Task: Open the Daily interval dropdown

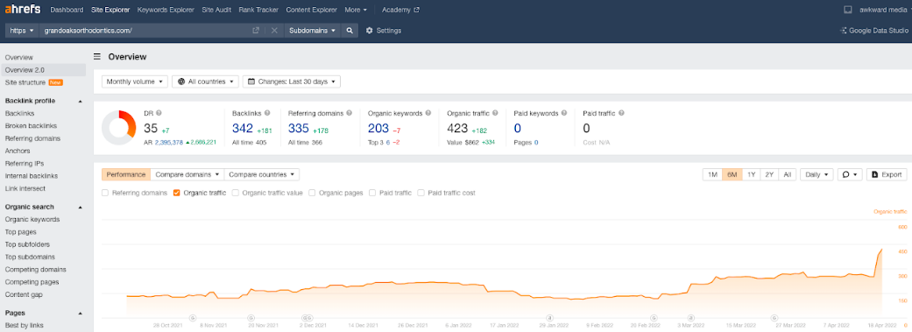Action: [x=817, y=174]
